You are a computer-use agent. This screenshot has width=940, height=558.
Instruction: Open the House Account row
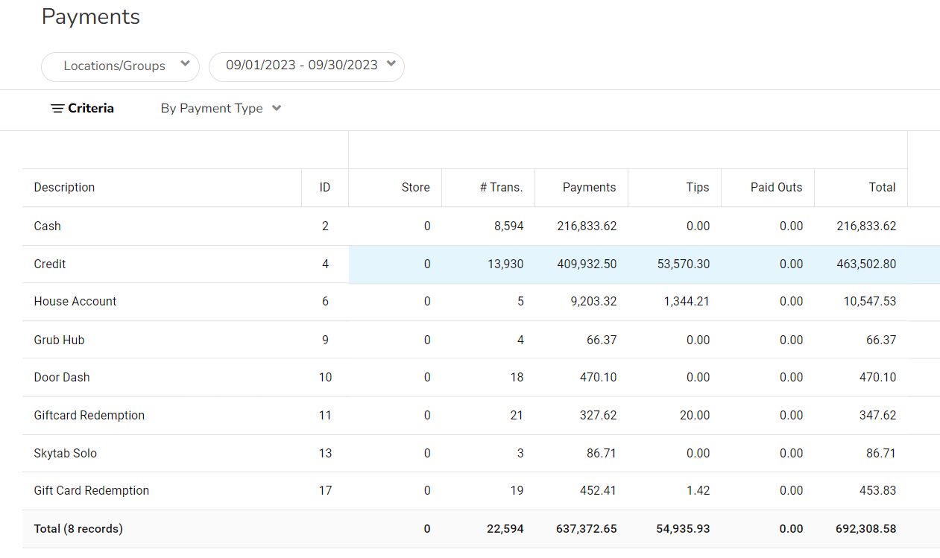pos(75,302)
